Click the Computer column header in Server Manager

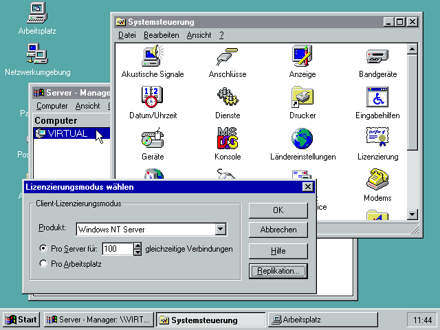click(71, 120)
